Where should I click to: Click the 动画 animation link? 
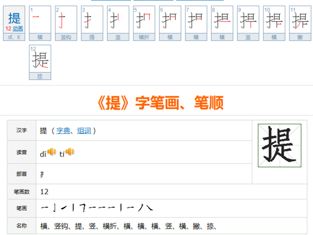(18, 28)
